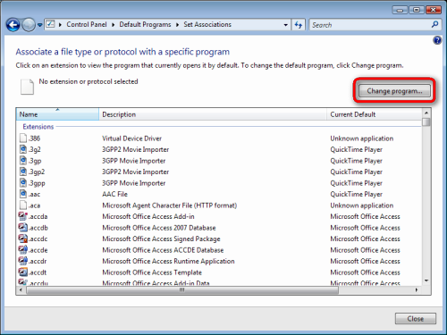This screenshot has height=335, width=447.
Task: Click Microsoft Office Access Signed Package text
Action: click(161, 239)
